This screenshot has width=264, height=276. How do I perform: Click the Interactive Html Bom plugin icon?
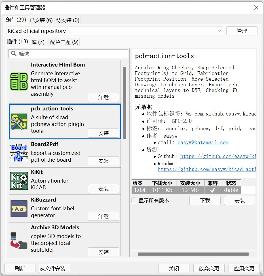coord(19,82)
